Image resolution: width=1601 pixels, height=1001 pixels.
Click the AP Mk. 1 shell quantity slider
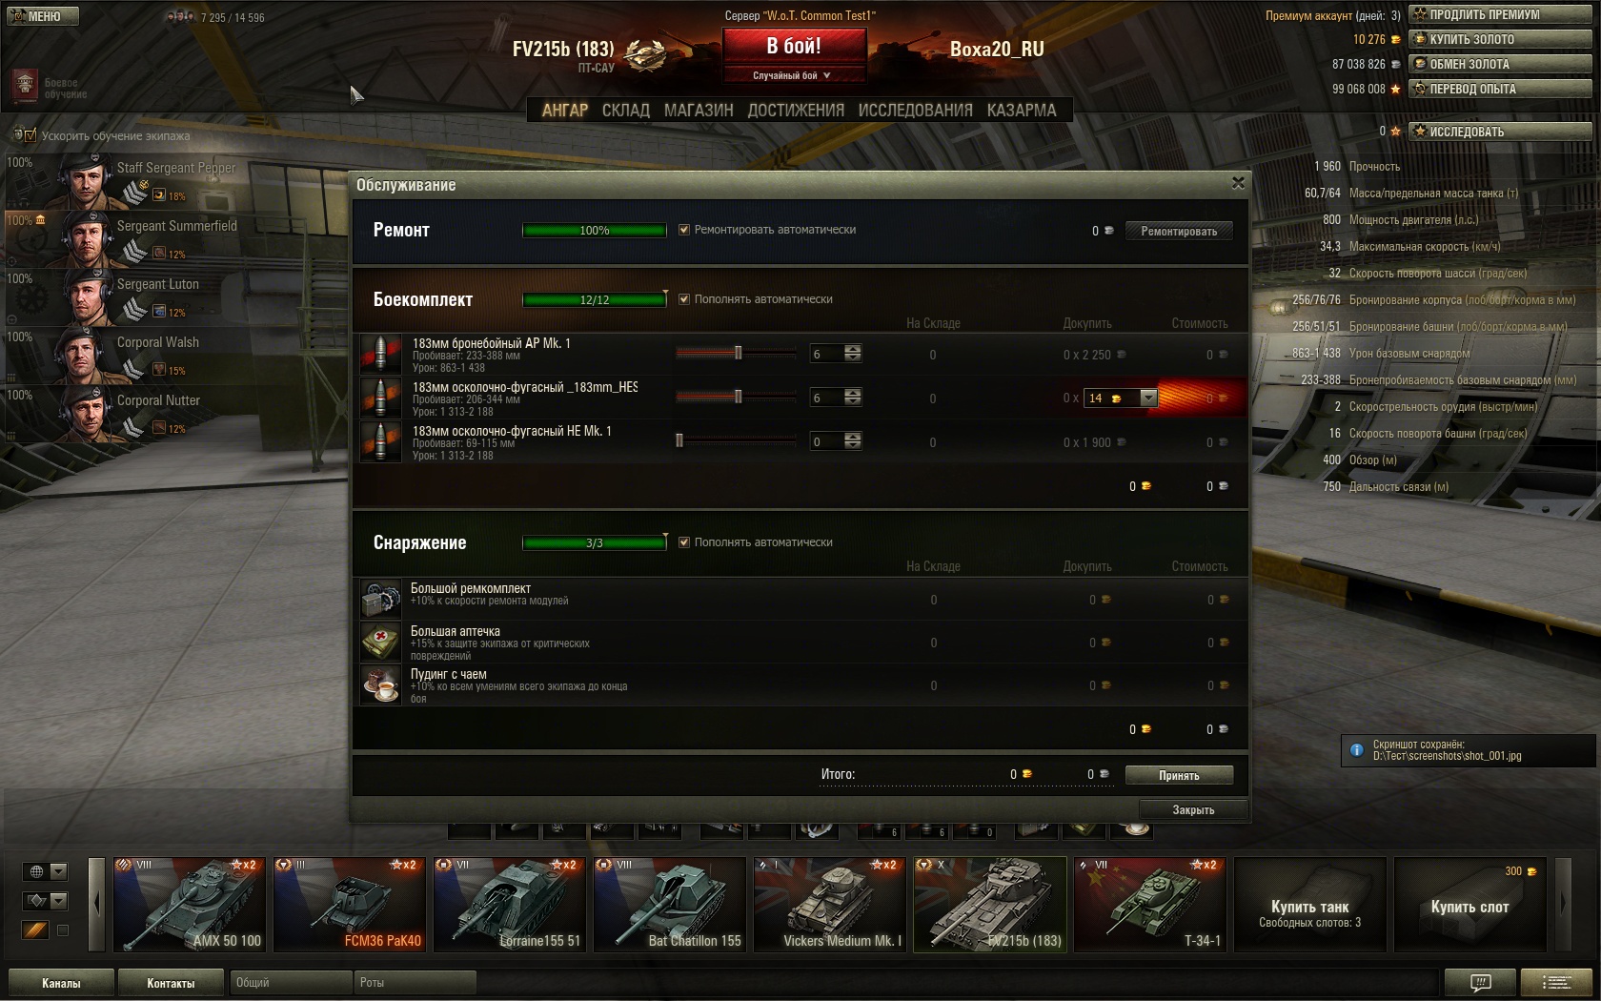736,354
